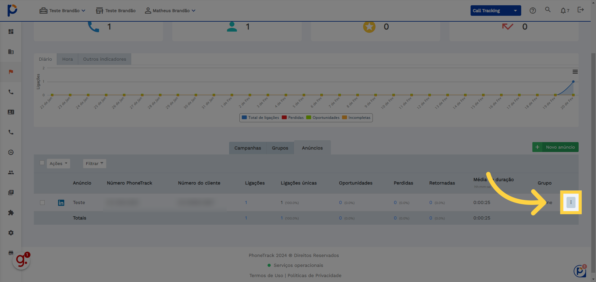The height and width of the screenshot is (282, 596).
Task: Open the Filtrar dropdown
Action: pos(95,163)
